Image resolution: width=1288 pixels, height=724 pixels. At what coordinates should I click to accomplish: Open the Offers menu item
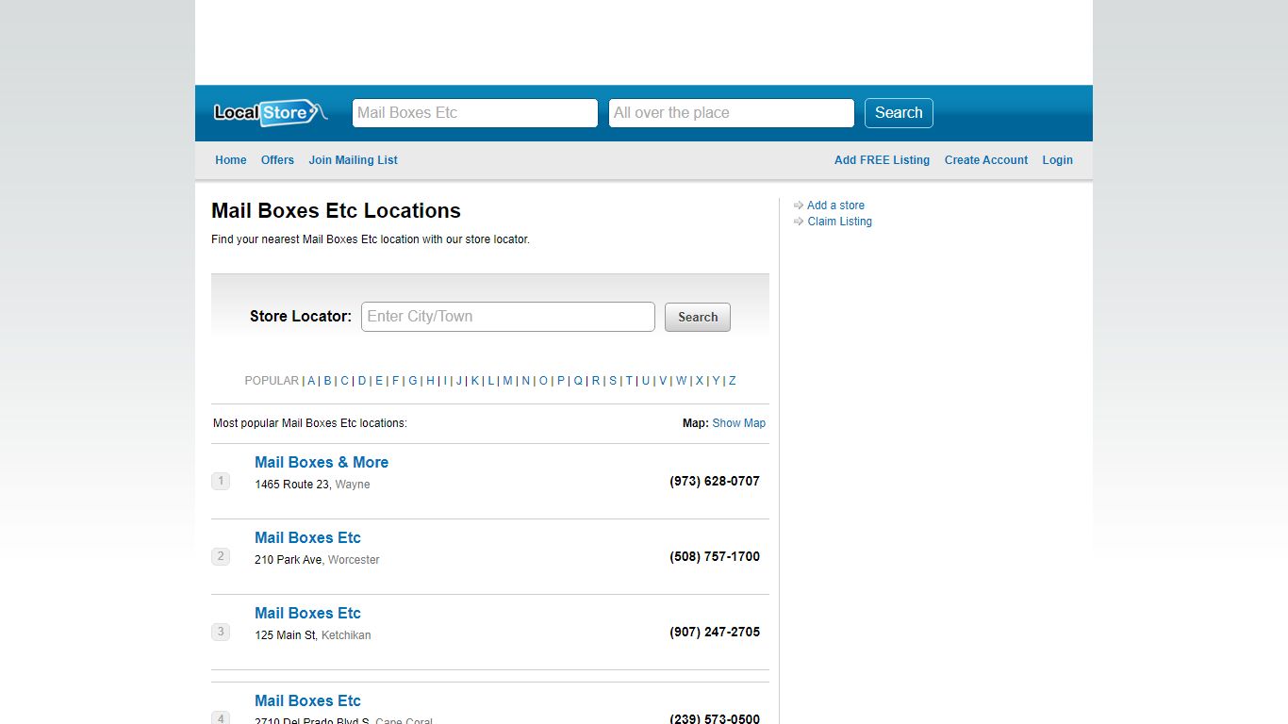[277, 160]
